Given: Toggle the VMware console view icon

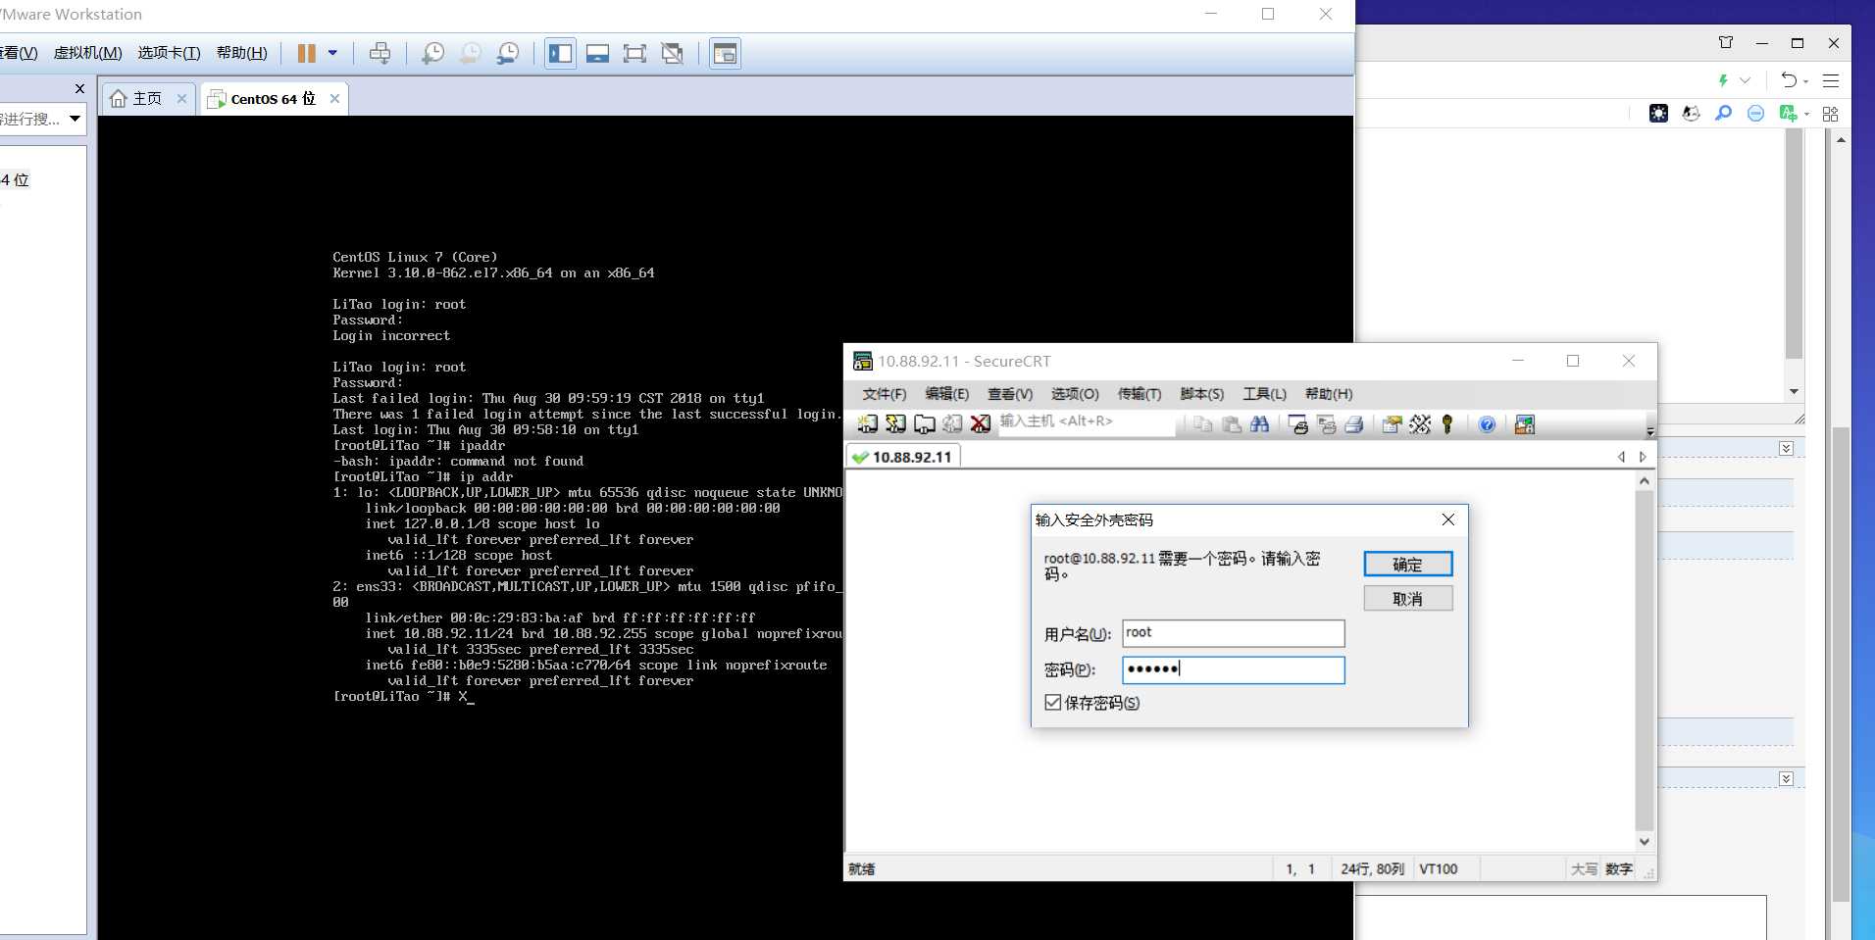Looking at the screenshot, I should pos(726,53).
